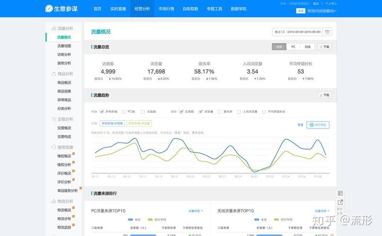Click 本店 blue legend swatch under 无线流量来源TOP10
Image resolution: width=382 pixels, height=236 pixels.
(257, 219)
